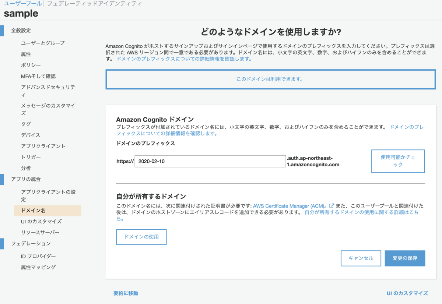Image resolution: width=442 pixels, height=304 pixels.
Task: Open アドバンスドセキュリティ settings
Action: click(48, 91)
